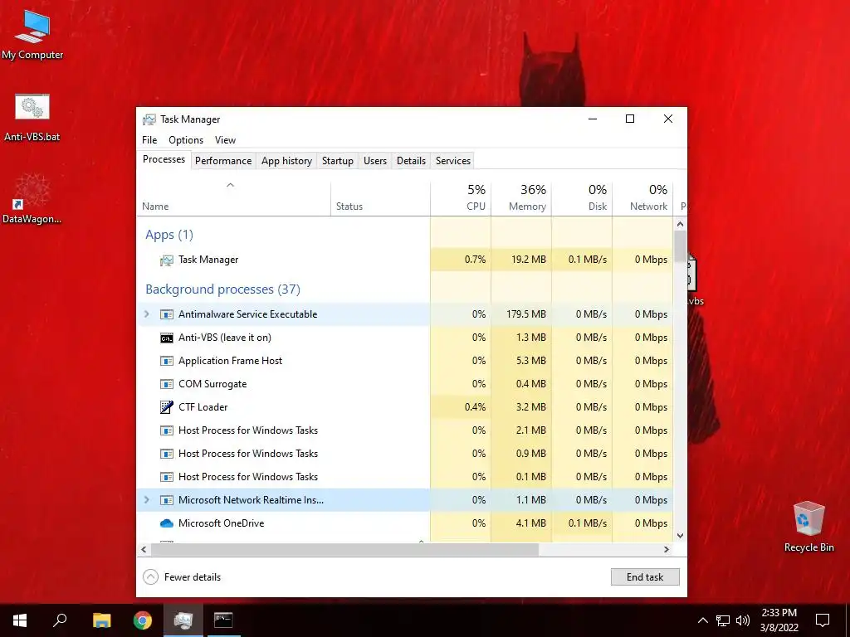This screenshot has height=637, width=850.
Task: Open the network status tray icon
Action: (723, 620)
